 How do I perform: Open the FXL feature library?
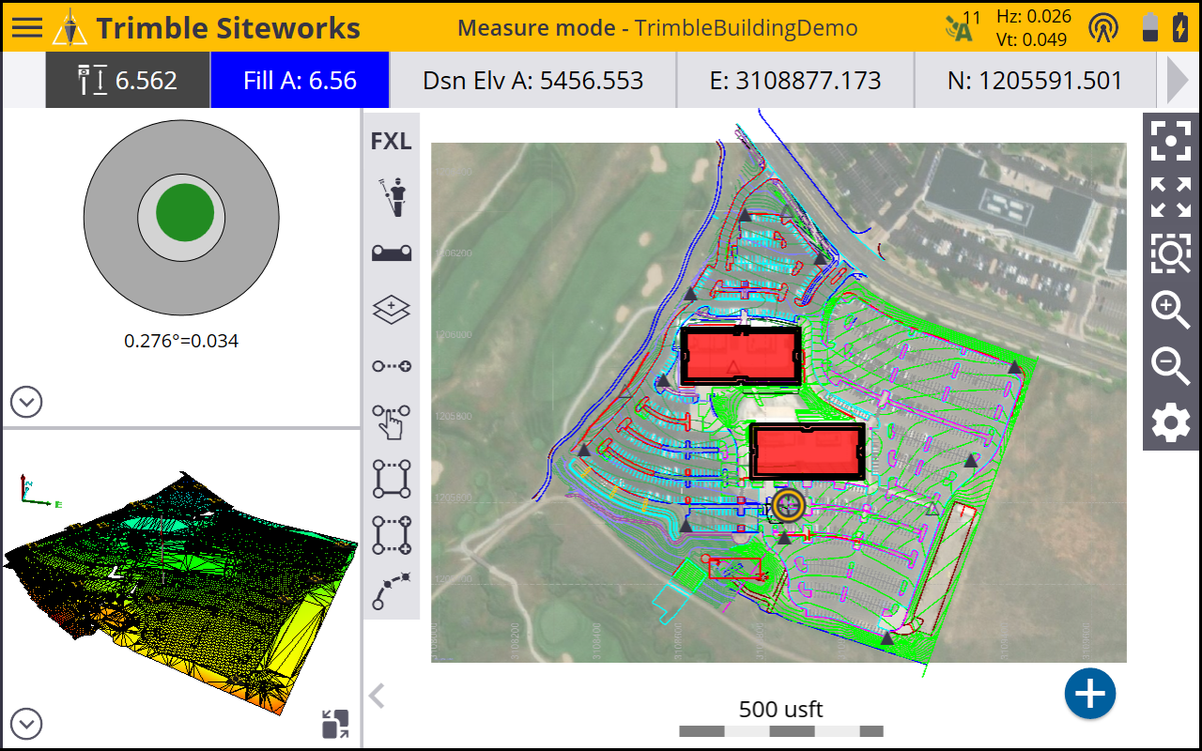(391, 141)
